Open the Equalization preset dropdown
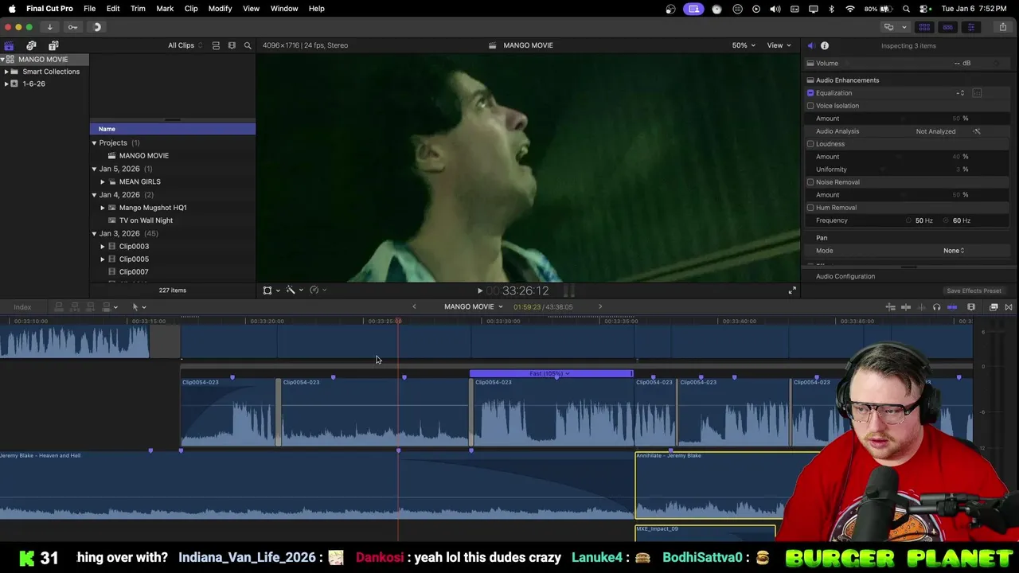The height and width of the screenshot is (573, 1019). click(x=960, y=93)
